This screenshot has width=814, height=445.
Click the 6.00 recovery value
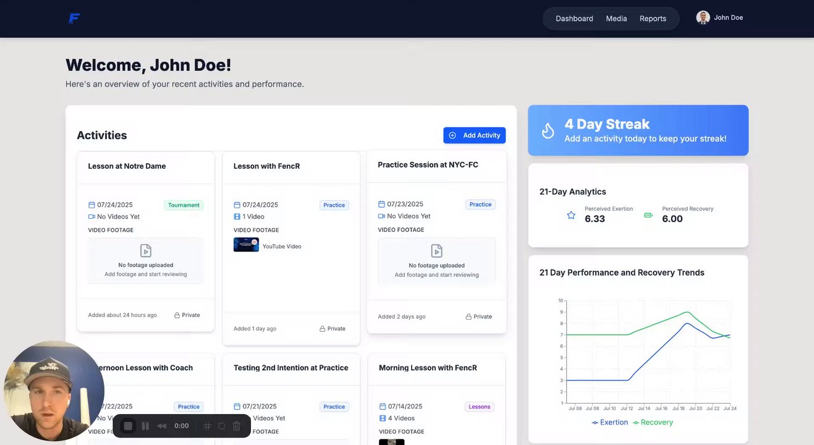click(x=672, y=219)
